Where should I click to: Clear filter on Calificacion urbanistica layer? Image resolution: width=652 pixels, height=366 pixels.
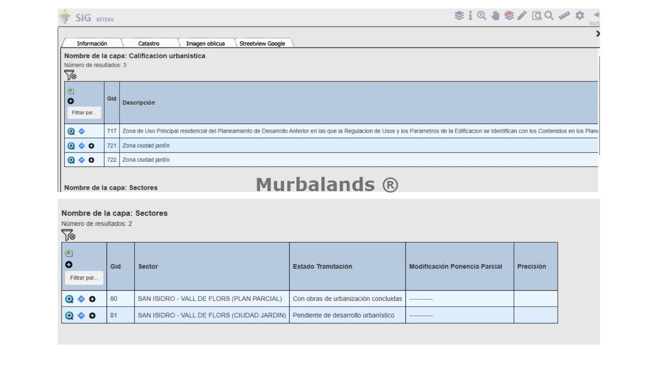pyautogui.click(x=70, y=76)
